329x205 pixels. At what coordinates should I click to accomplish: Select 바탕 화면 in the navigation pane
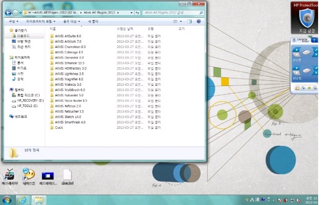tap(21, 41)
